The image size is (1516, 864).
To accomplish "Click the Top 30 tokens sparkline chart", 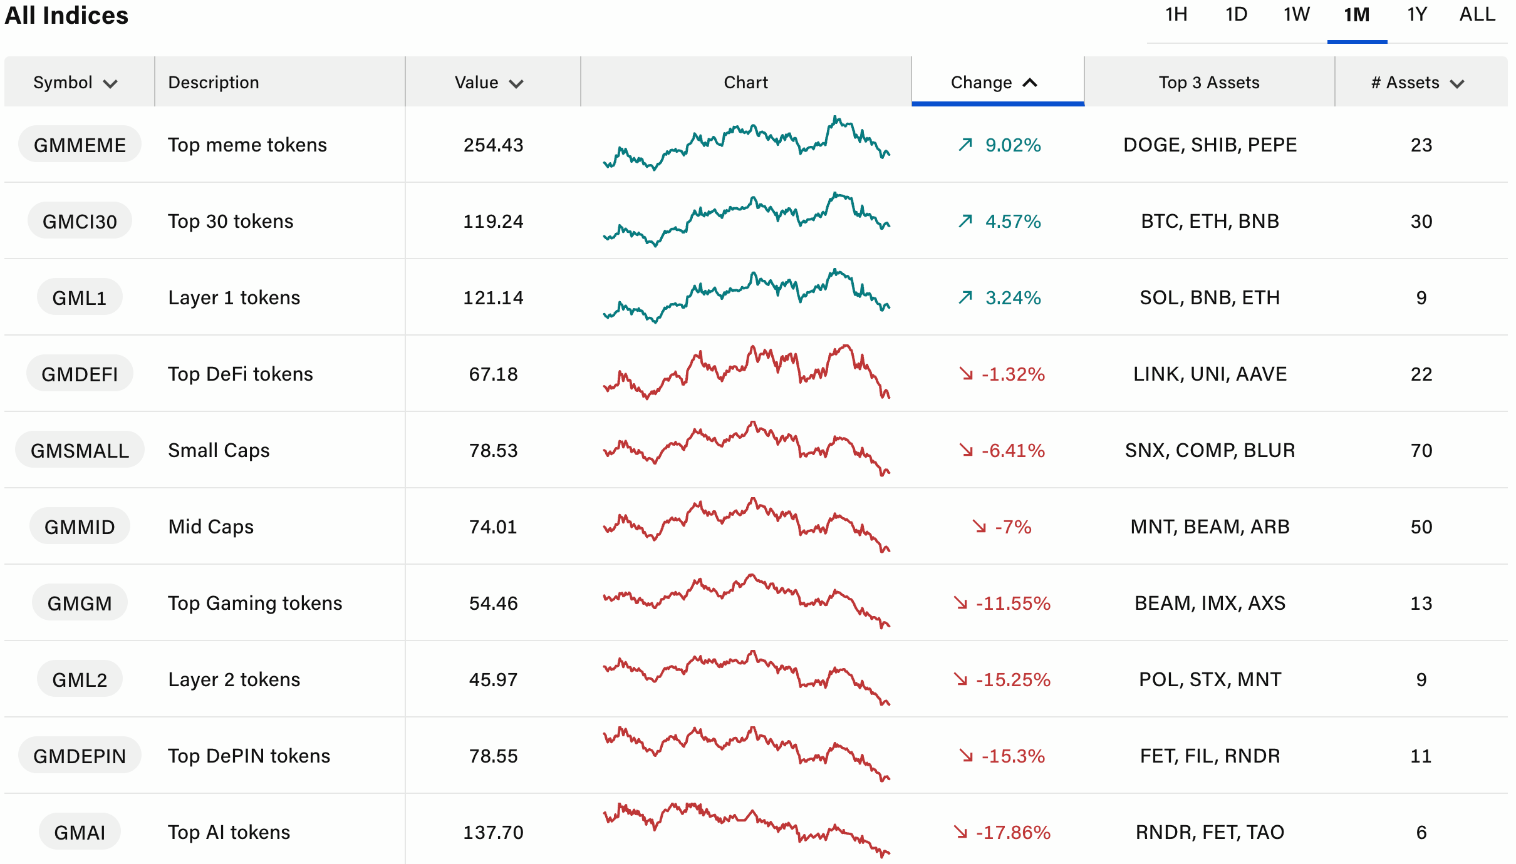I will 745,221.
